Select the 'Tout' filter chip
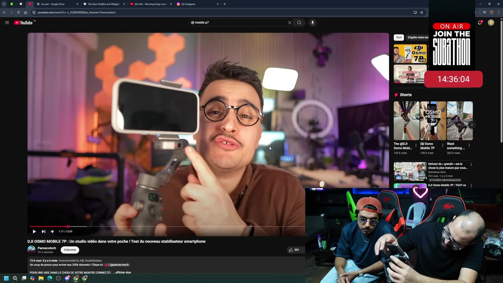This screenshot has width=503, height=283. (399, 37)
